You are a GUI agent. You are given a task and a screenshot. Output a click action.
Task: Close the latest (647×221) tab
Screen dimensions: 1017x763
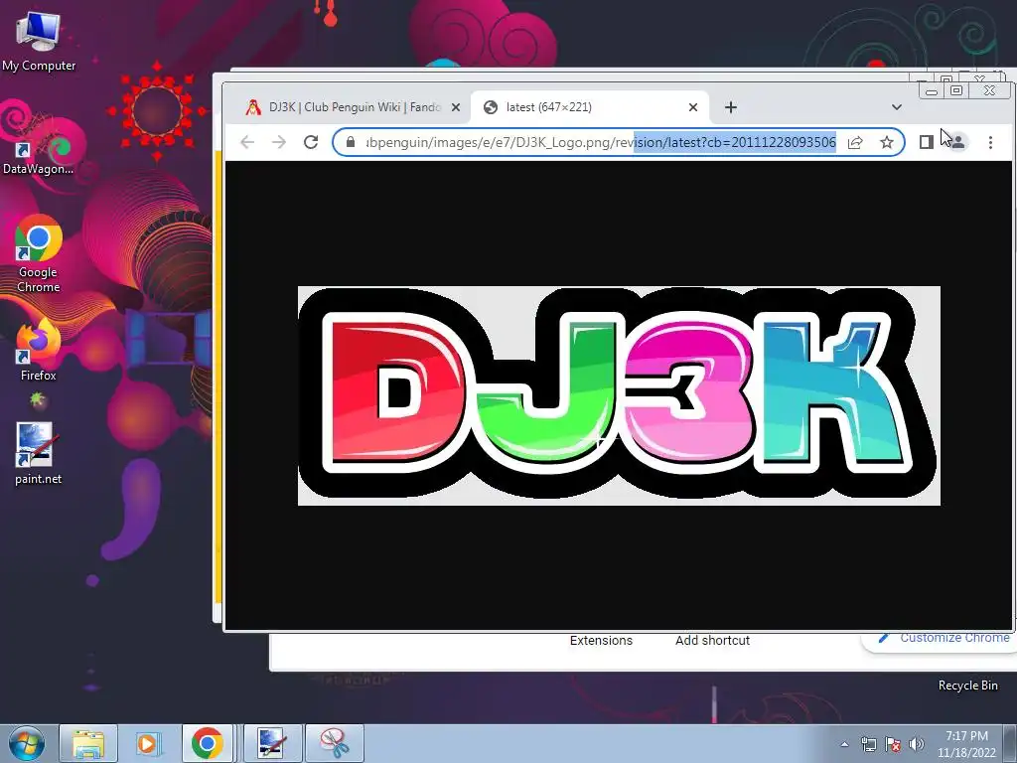tap(692, 107)
